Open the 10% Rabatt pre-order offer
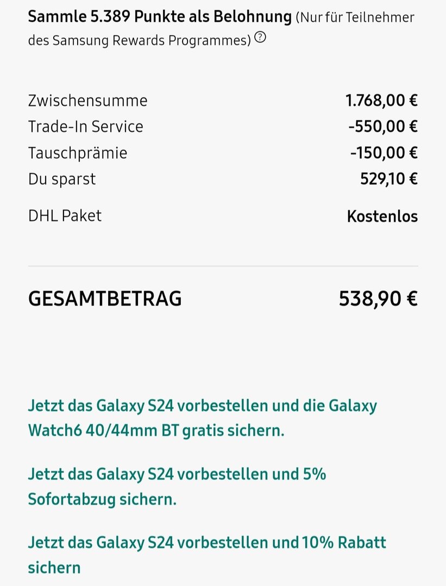Screen dimensions: 446x586 [206, 555]
